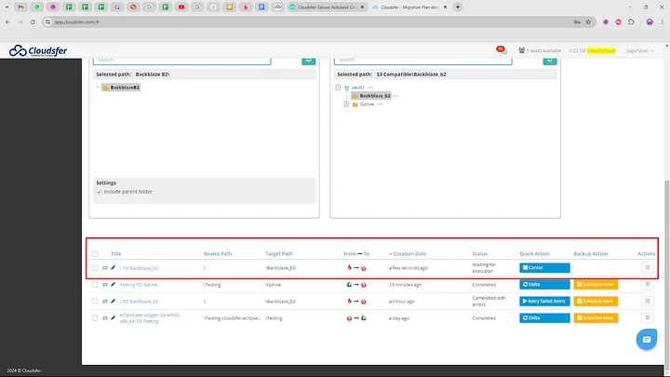Schedule Now for eclipse-jee-oxygen plan

[x=596, y=318]
